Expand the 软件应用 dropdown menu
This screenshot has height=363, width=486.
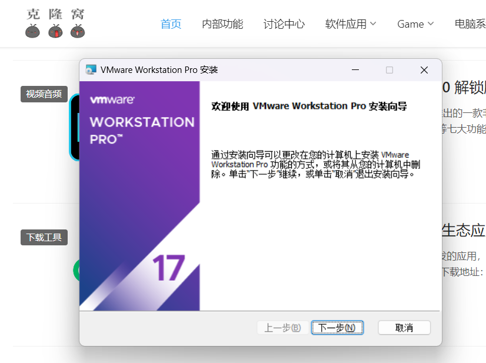coord(351,24)
